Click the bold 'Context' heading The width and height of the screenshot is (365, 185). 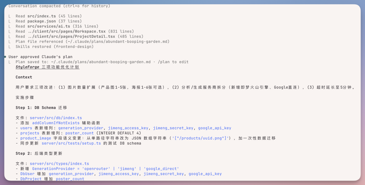(x=24, y=77)
